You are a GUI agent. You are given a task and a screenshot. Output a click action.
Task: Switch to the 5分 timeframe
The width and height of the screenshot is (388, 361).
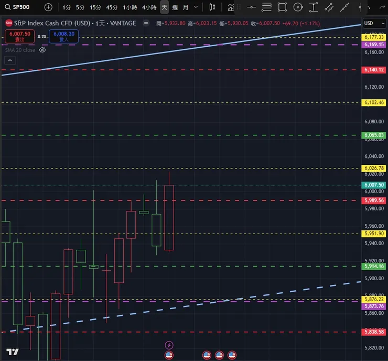point(80,7)
